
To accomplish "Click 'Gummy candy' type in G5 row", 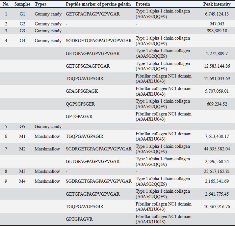I will pyautogui.click(x=48, y=127).
